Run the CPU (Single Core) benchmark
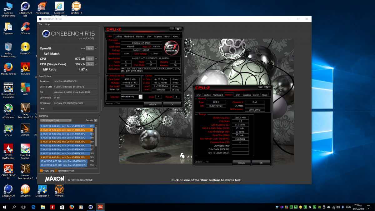Image resolution: width=375 pixels, height=211 pixels. [x=90, y=64]
